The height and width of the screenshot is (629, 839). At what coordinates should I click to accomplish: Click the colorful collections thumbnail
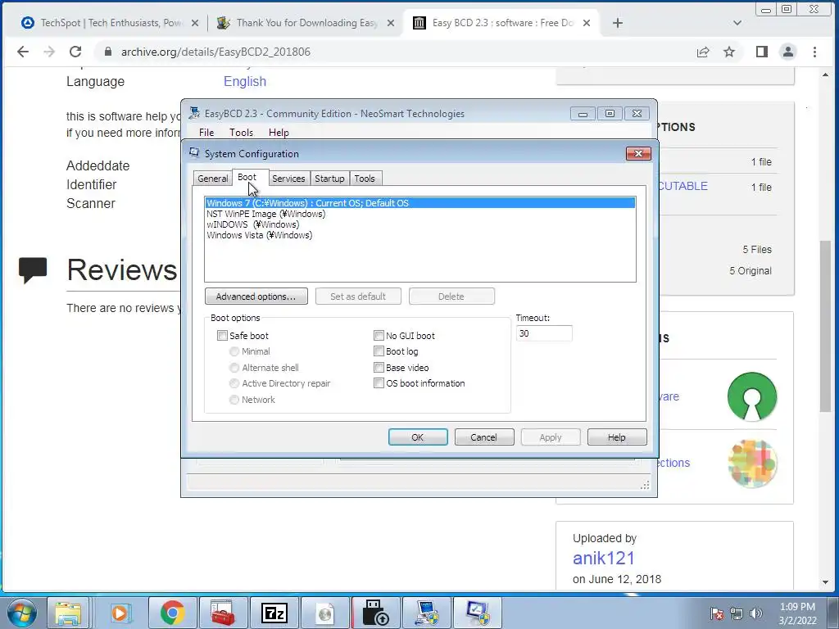click(752, 464)
